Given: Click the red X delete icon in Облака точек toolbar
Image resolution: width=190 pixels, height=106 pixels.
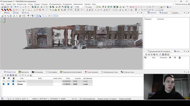Looking at the screenshot, I should pyautogui.click(x=5, y=75).
